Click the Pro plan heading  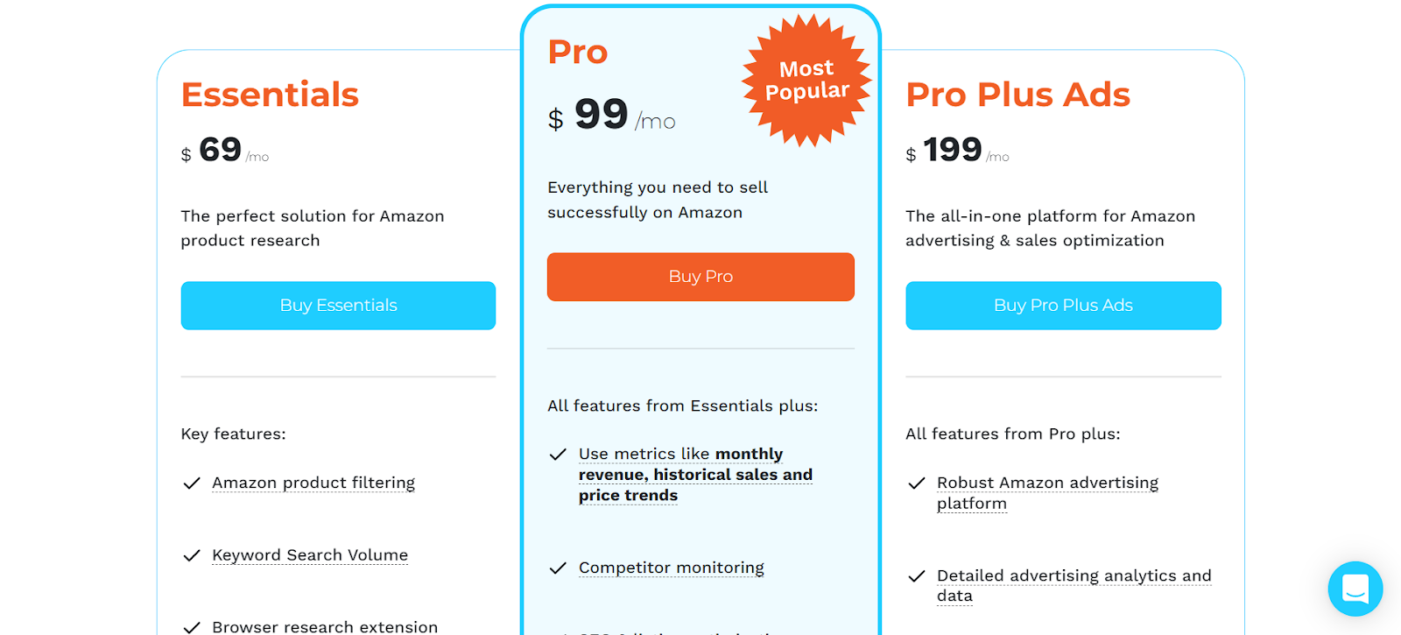coord(578,52)
